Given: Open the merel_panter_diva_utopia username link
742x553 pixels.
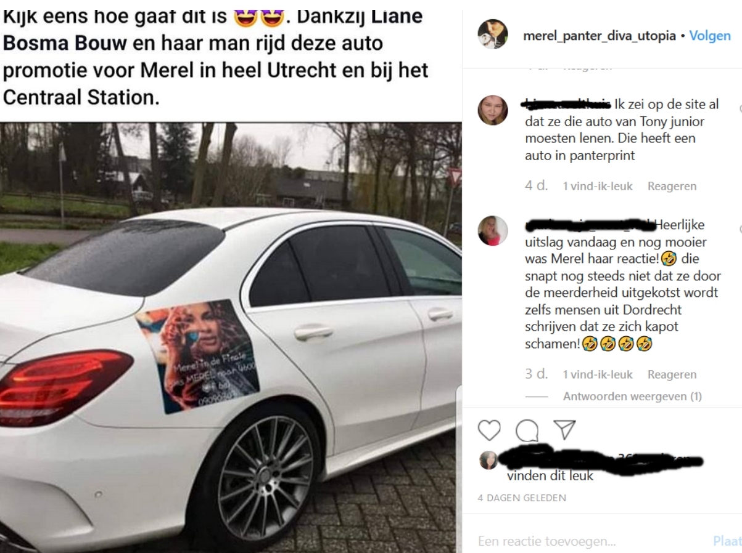Looking at the screenshot, I should (x=600, y=36).
